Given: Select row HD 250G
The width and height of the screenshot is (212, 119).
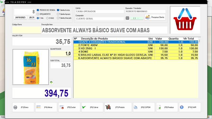Looking at the screenshot, I should tap(136, 48).
